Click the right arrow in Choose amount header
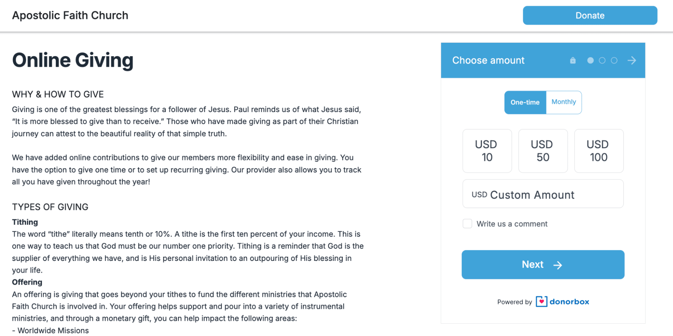Image resolution: width=673 pixels, height=336 pixels. [x=632, y=61]
